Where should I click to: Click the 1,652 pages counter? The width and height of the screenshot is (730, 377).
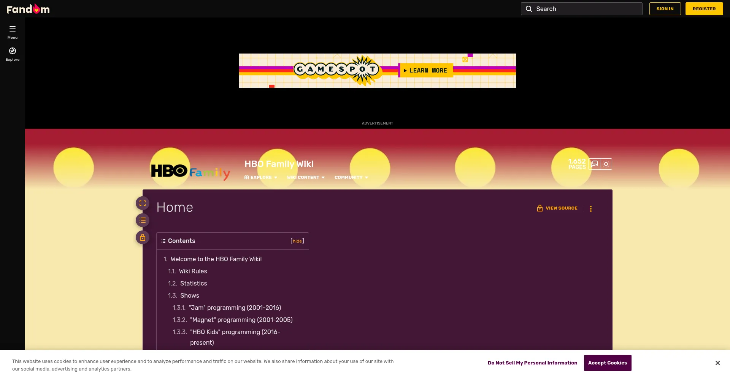point(577,164)
